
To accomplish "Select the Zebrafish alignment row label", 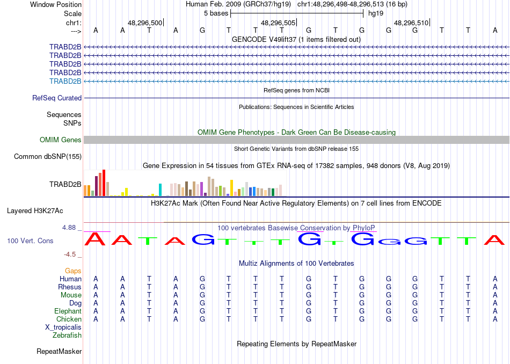I will pos(67,336).
